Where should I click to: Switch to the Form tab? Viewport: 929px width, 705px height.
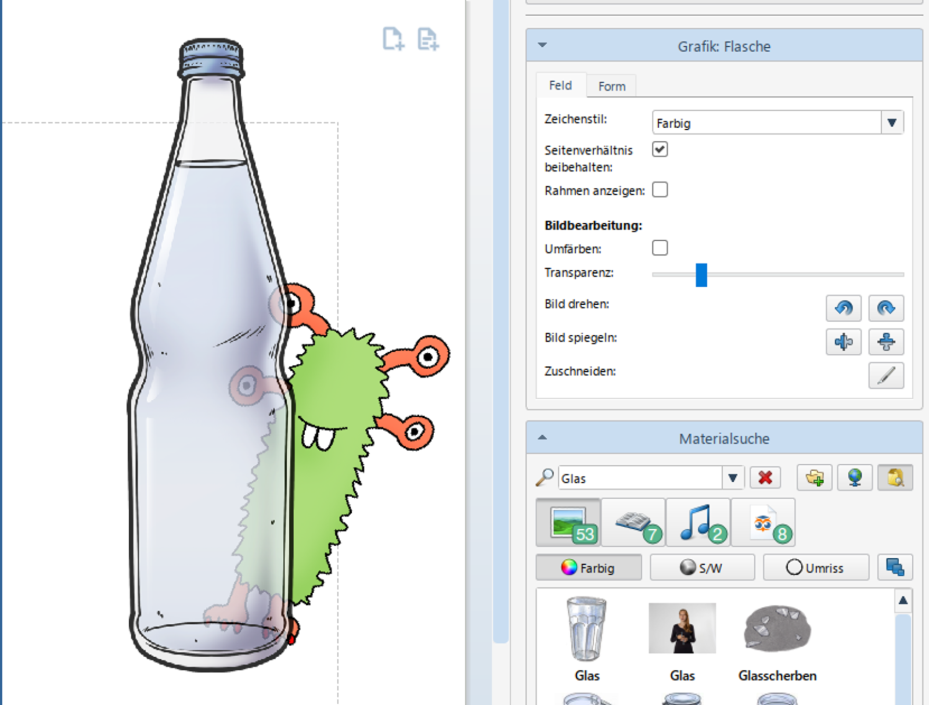point(611,87)
